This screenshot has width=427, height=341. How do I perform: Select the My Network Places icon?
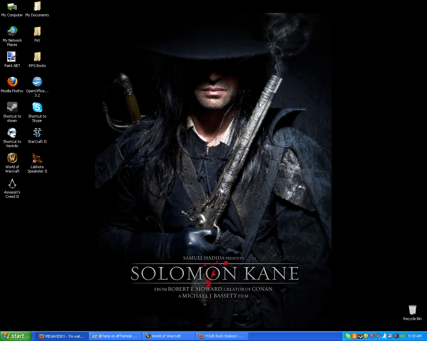(12, 37)
